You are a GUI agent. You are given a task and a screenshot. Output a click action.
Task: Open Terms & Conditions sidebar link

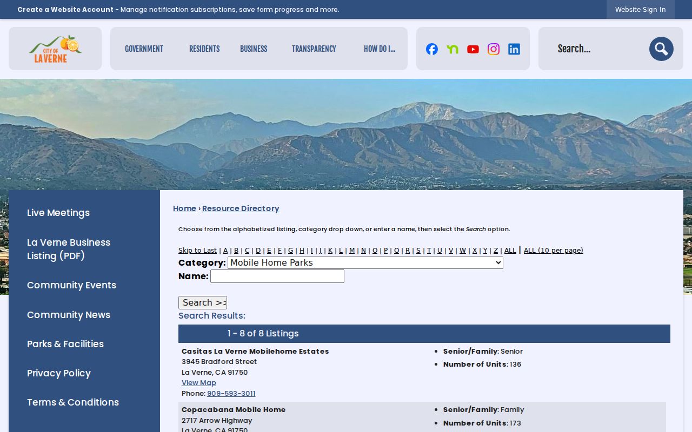click(73, 402)
